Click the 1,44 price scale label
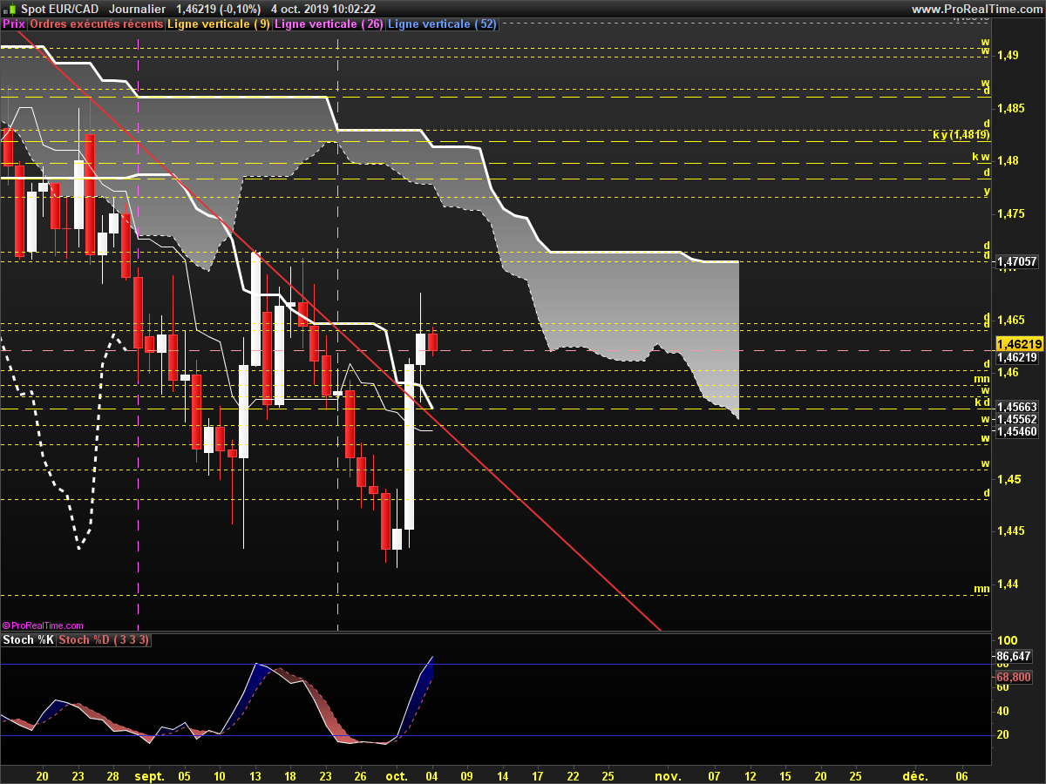This screenshot has width=1046, height=784. point(1007,584)
